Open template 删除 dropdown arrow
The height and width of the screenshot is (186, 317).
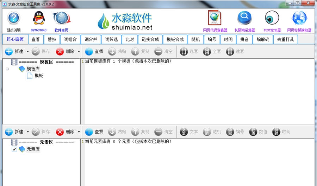pyautogui.click(x=79, y=51)
